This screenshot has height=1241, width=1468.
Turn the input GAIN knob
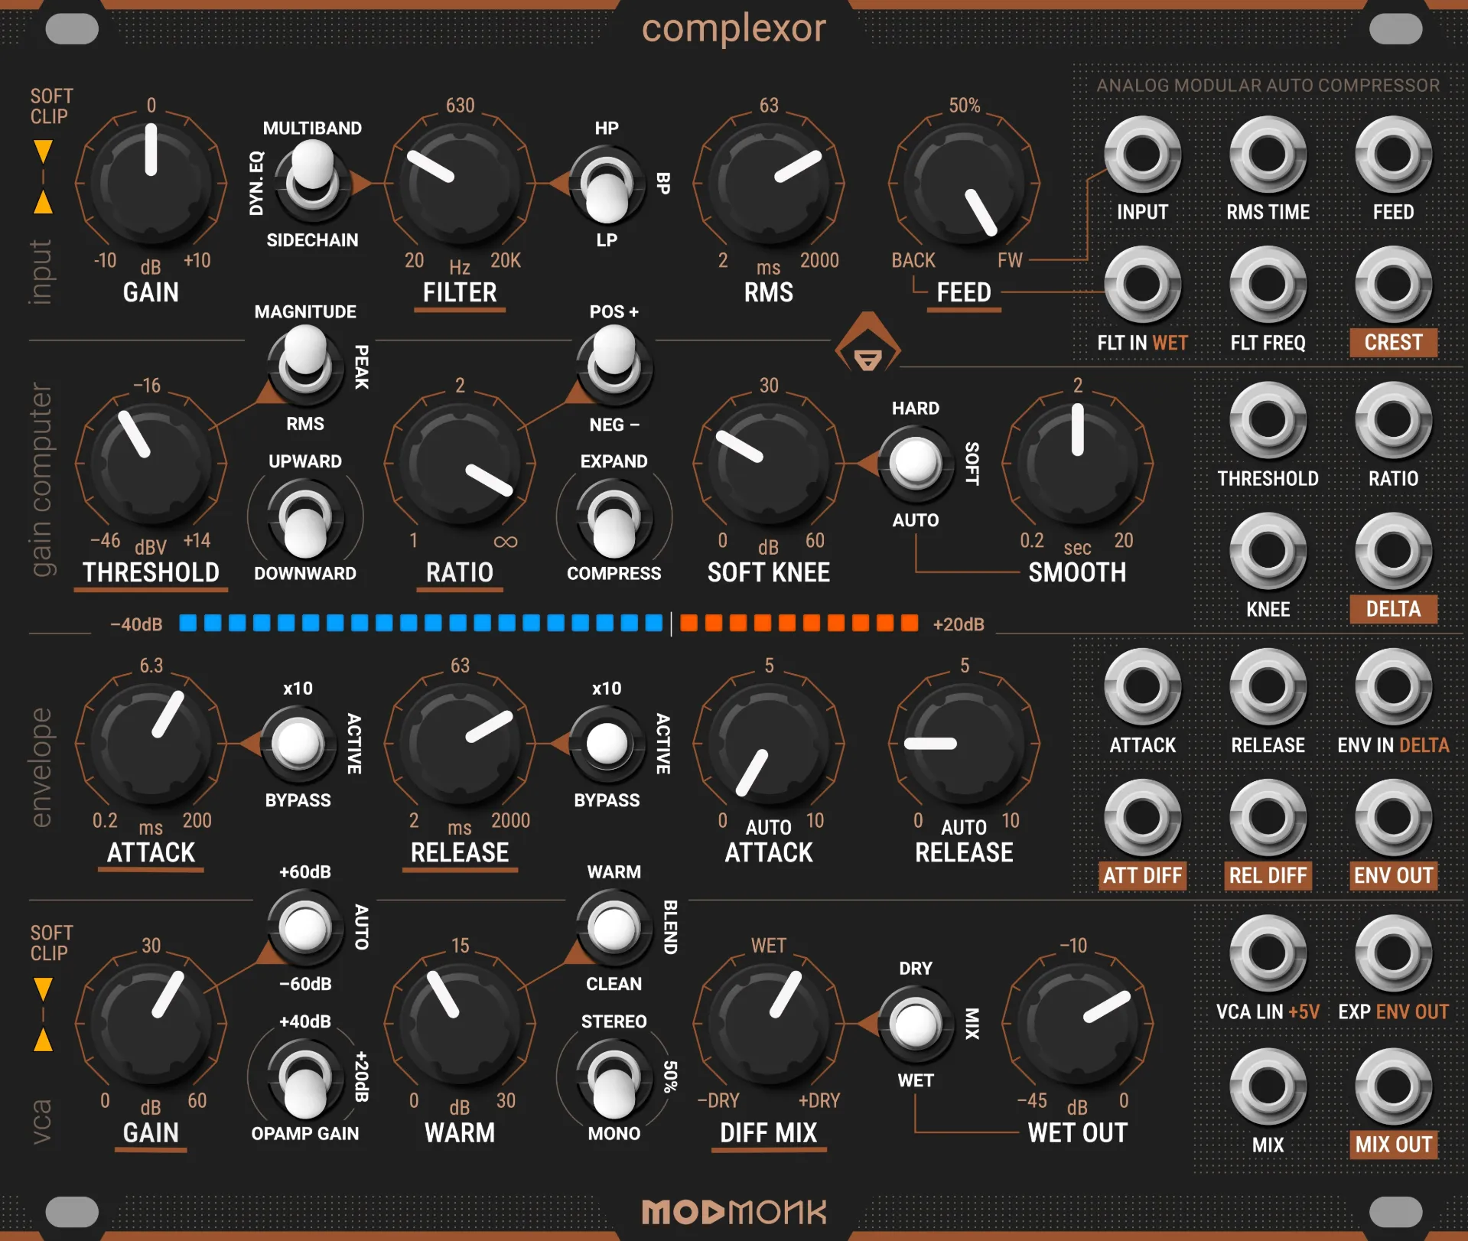(150, 181)
